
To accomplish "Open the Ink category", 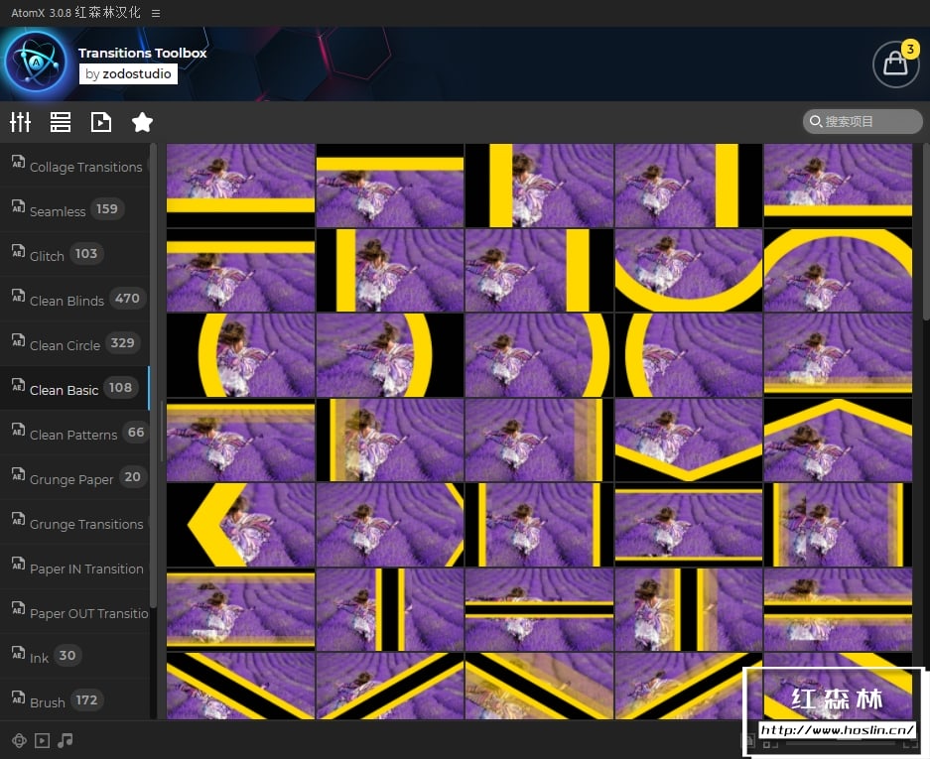I will click(x=74, y=657).
